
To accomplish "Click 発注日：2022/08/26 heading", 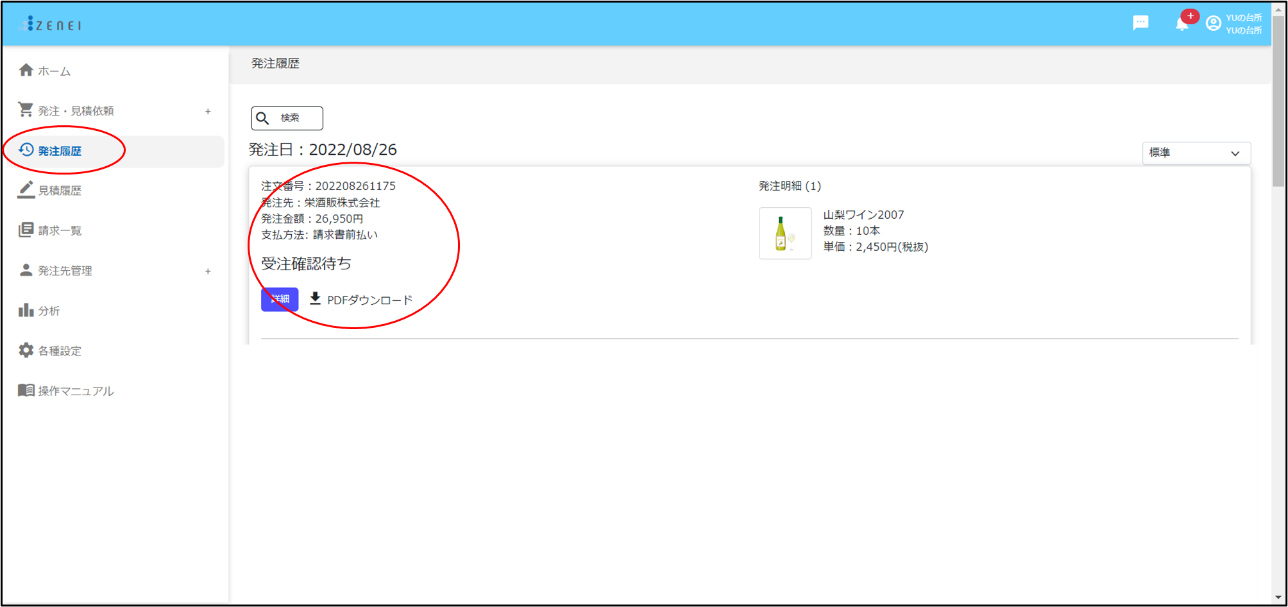I will 323,150.
